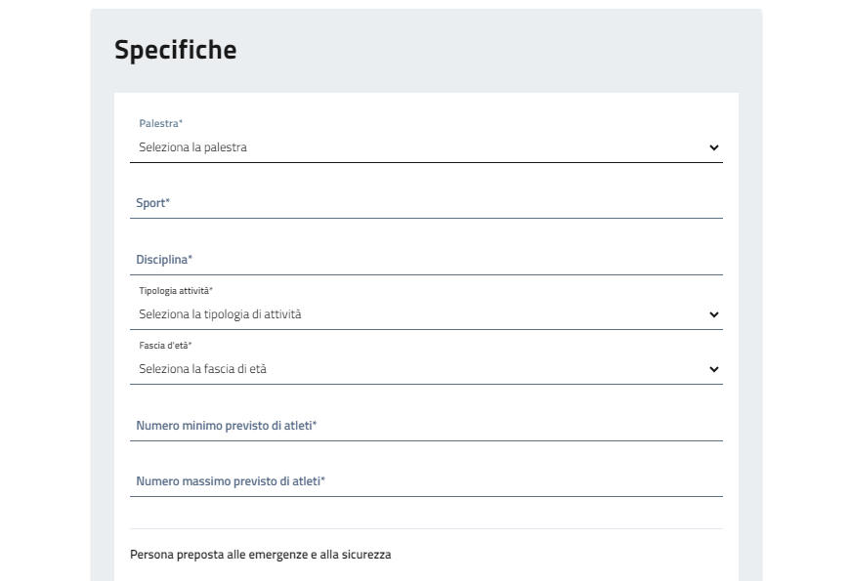Click the Palestra dropdown chevron arrow
Viewport: 850px width, 581px height.
pos(713,147)
